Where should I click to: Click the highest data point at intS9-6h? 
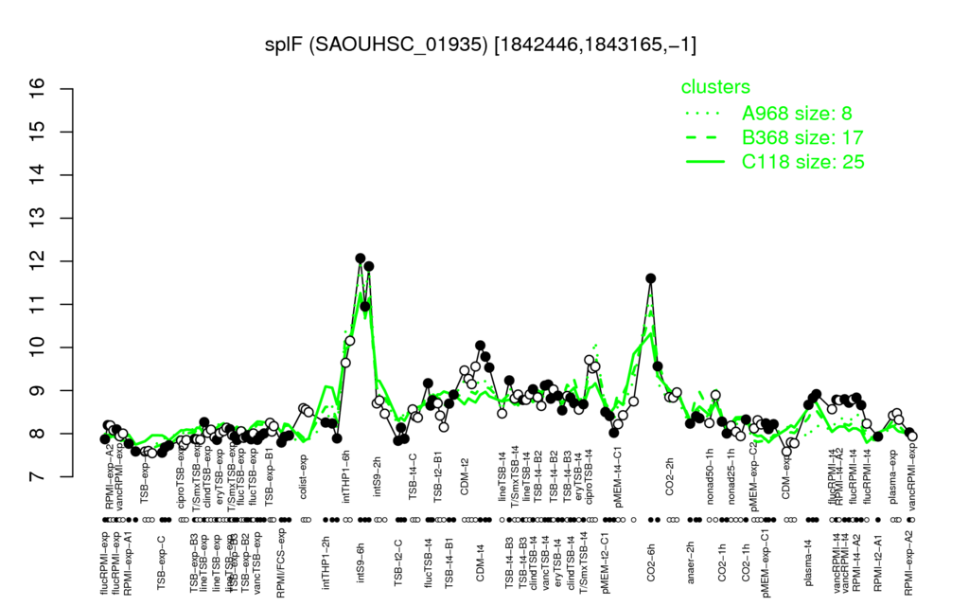point(361,258)
